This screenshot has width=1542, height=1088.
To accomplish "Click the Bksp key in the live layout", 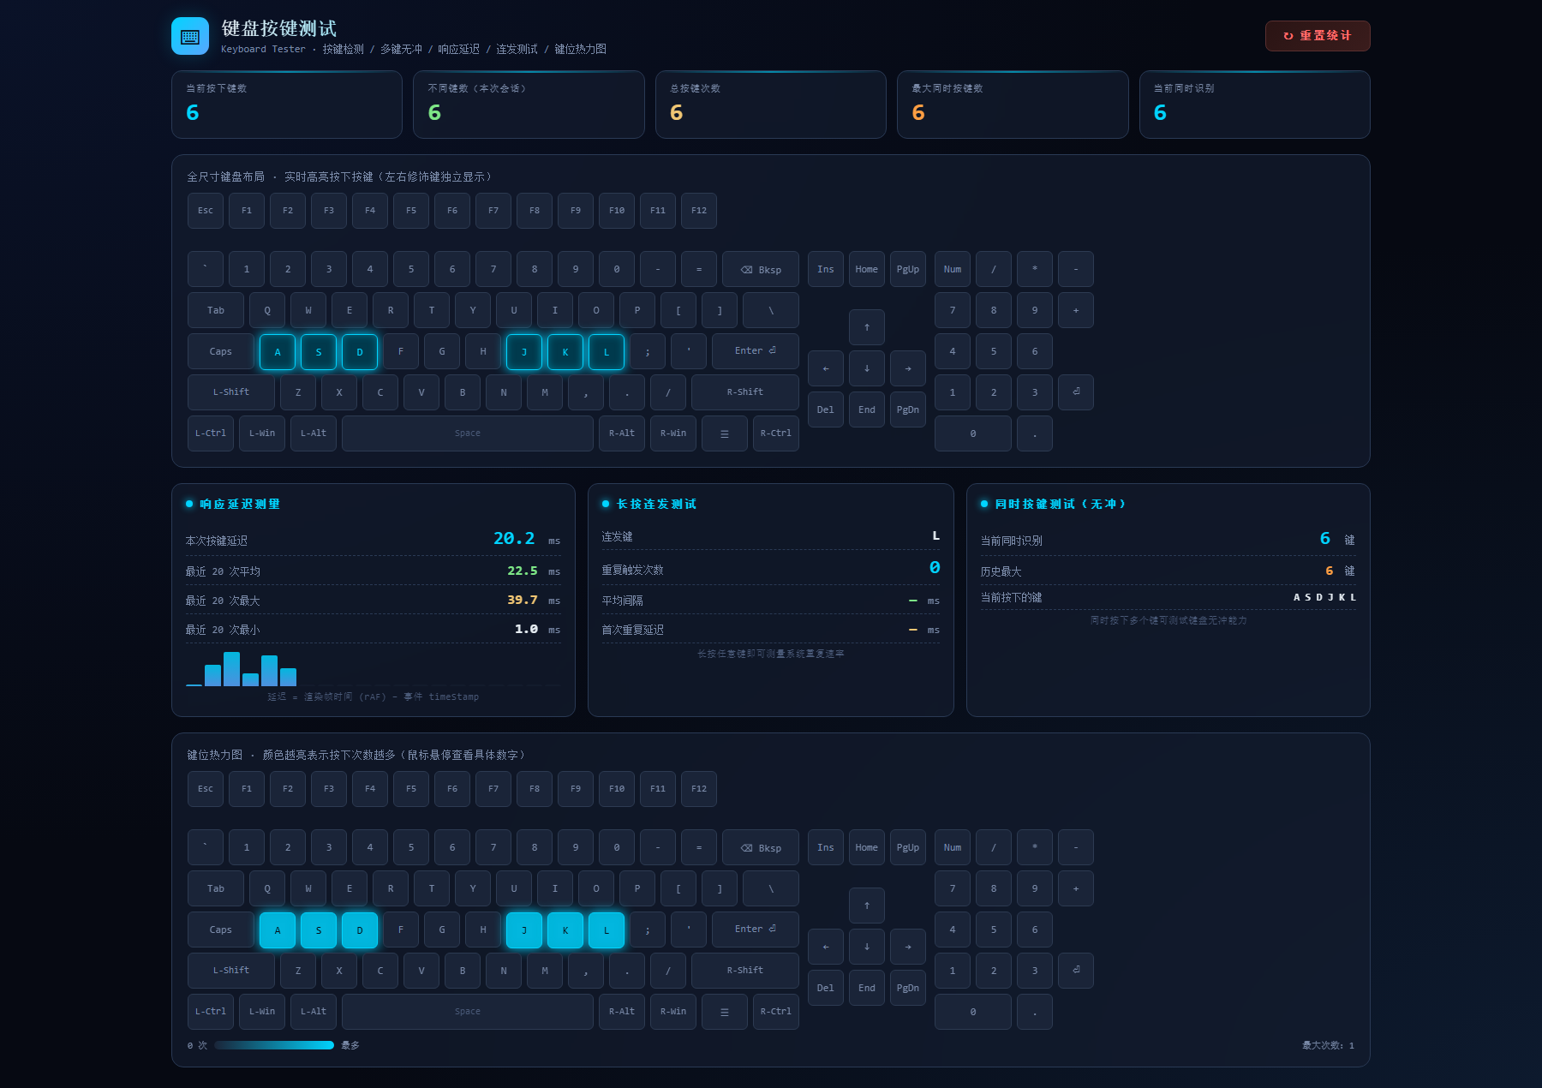I will [x=761, y=269].
